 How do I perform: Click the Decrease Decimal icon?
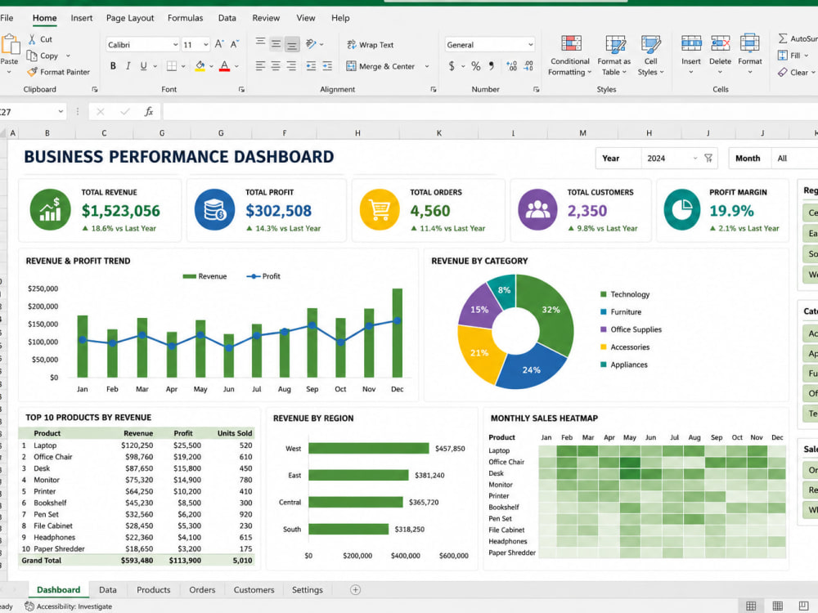click(x=528, y=66)
